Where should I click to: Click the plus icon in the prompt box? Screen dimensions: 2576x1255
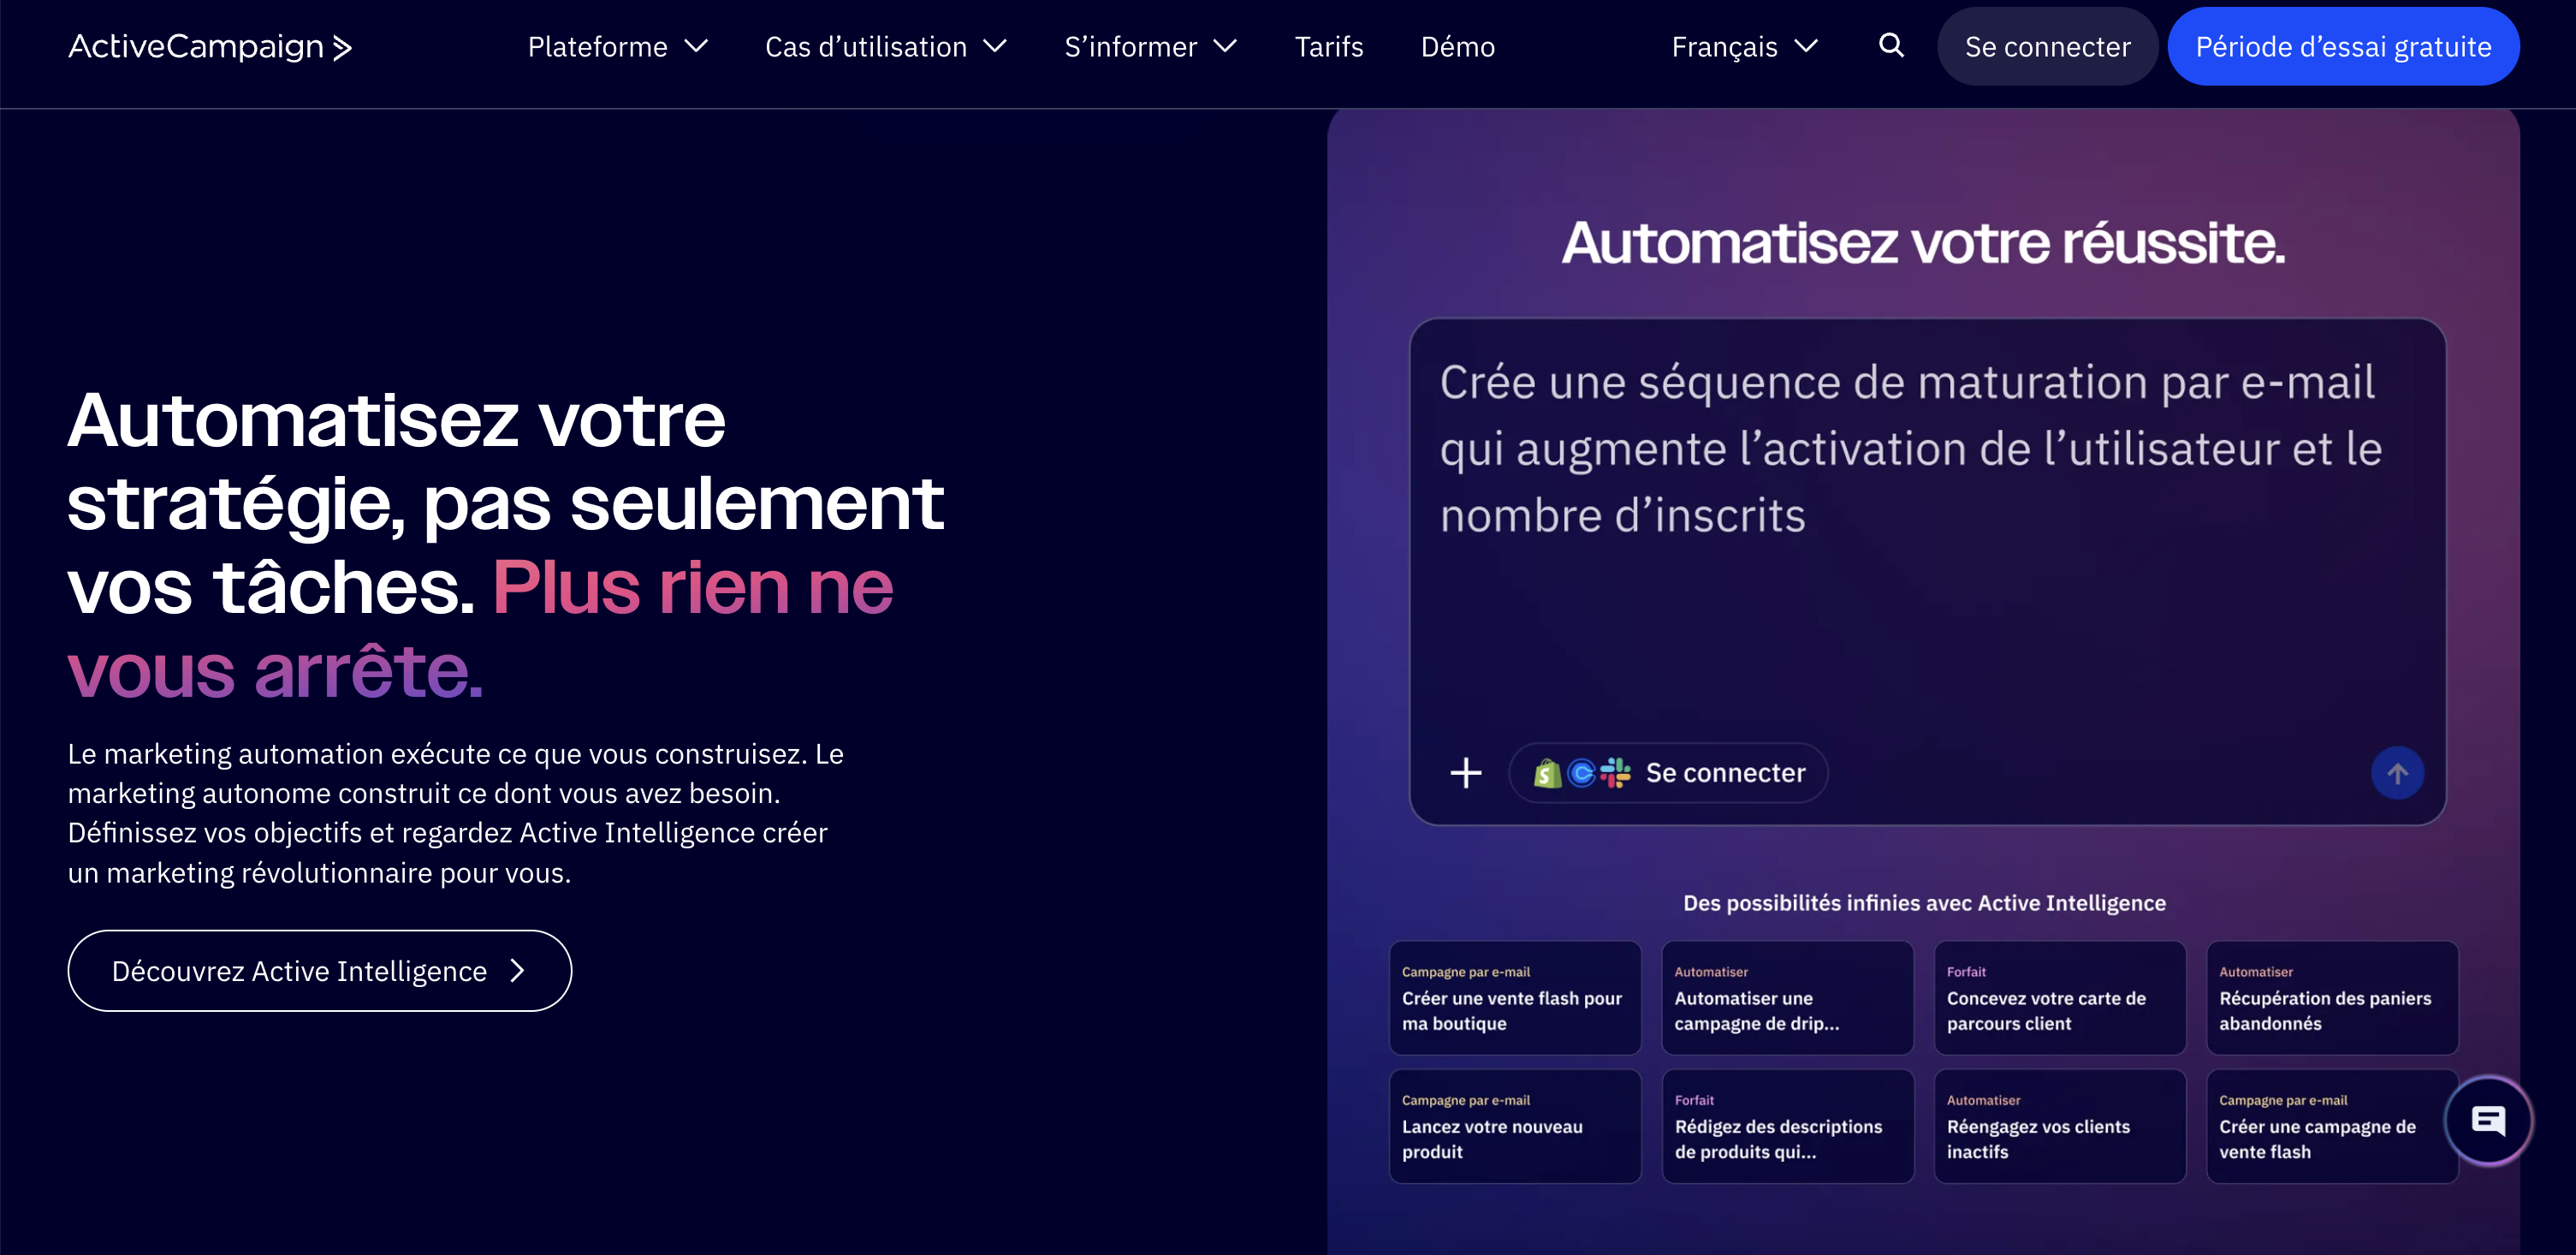coord(1465,772)
